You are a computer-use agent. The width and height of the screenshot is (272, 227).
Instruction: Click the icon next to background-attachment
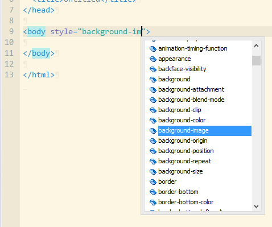pyautogui.click(x=153, y=90)
